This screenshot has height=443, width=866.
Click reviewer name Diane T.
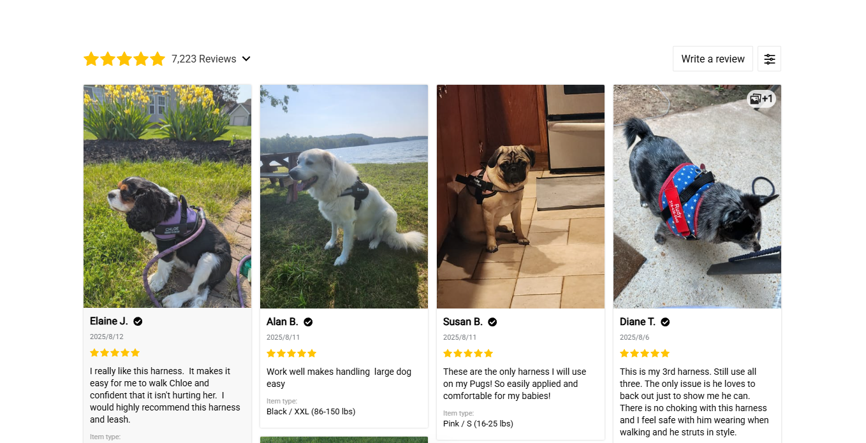(x=637, y=322)
